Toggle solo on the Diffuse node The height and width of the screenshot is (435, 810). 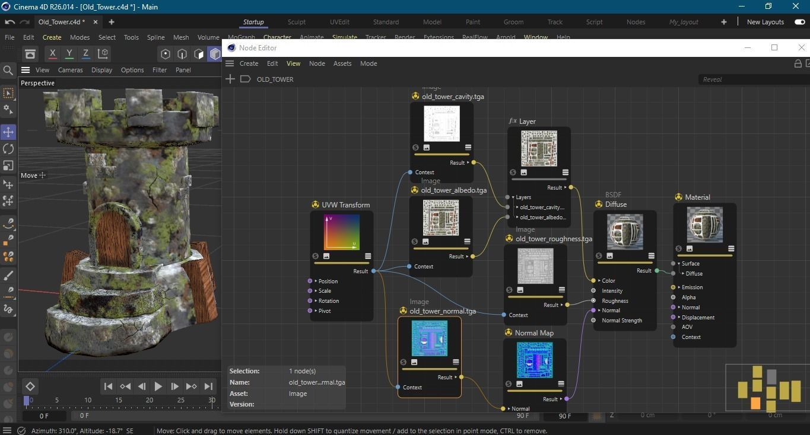tap(599, 255)
